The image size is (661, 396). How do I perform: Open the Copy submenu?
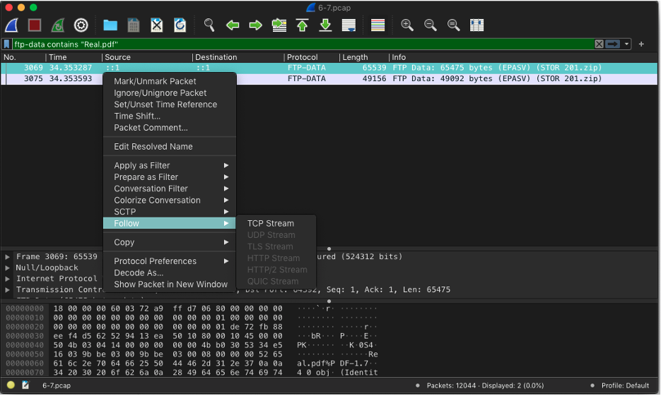pos(170,242)
